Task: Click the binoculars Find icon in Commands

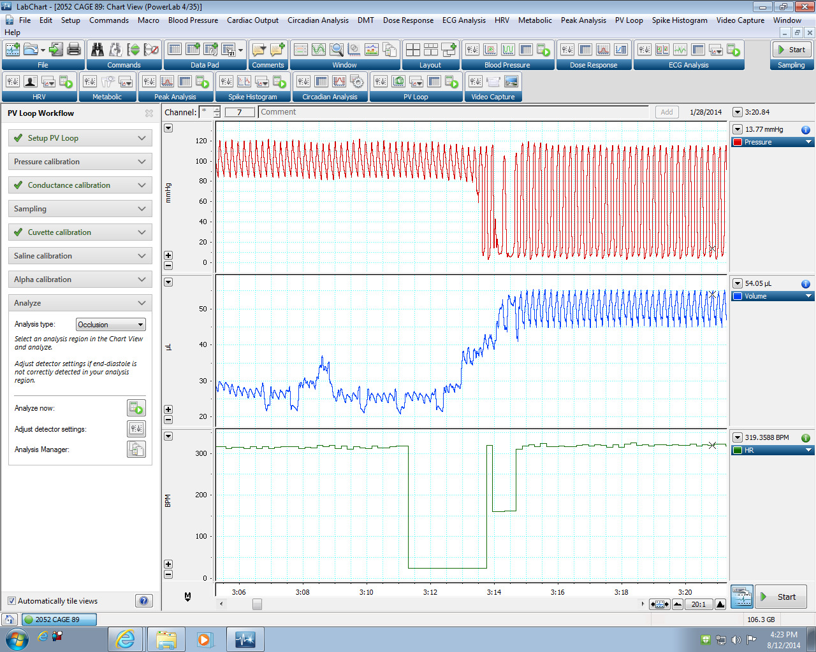Action: [98, 50]
